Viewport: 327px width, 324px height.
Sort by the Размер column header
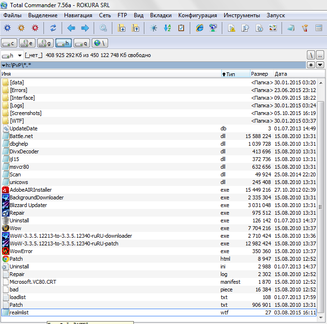pyautogui.click(x=262, y=74)
